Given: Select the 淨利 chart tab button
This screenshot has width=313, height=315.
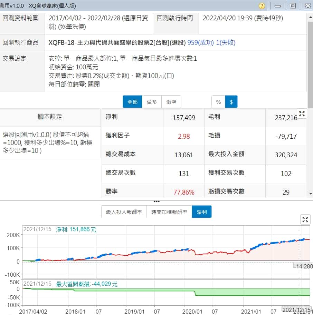Looking at the screenshot, I should click(201, 212).
